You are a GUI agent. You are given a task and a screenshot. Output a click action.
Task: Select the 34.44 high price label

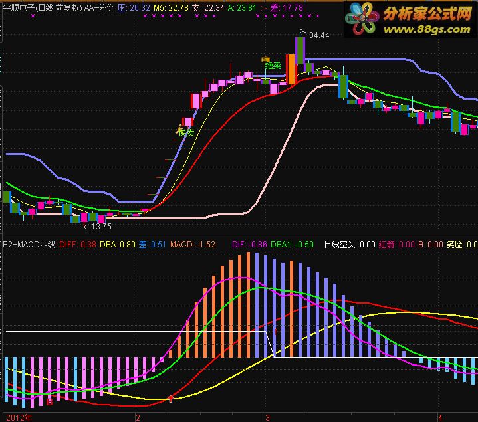tap(319, 35)
